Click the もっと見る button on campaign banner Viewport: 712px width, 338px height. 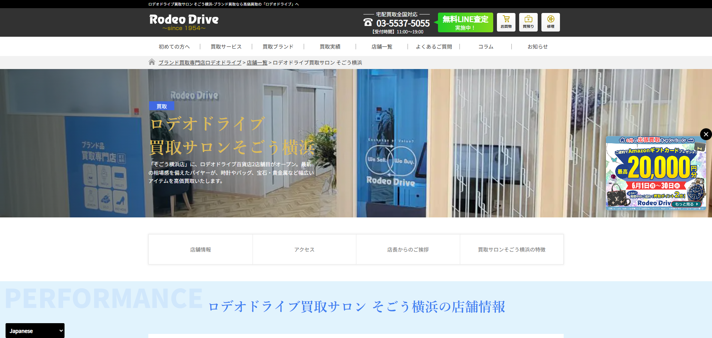point(686,204)
